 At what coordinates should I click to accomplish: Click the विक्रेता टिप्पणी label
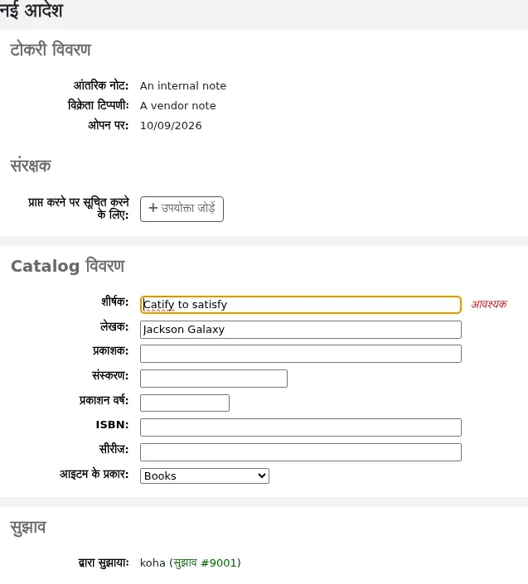click(99, 105)
